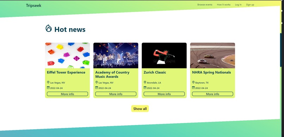Screen dimensions: 284x137
Task: Click 2022-04-24 date on Country Music Awards card
Action: pyautogui.click(x=105, y=88)
